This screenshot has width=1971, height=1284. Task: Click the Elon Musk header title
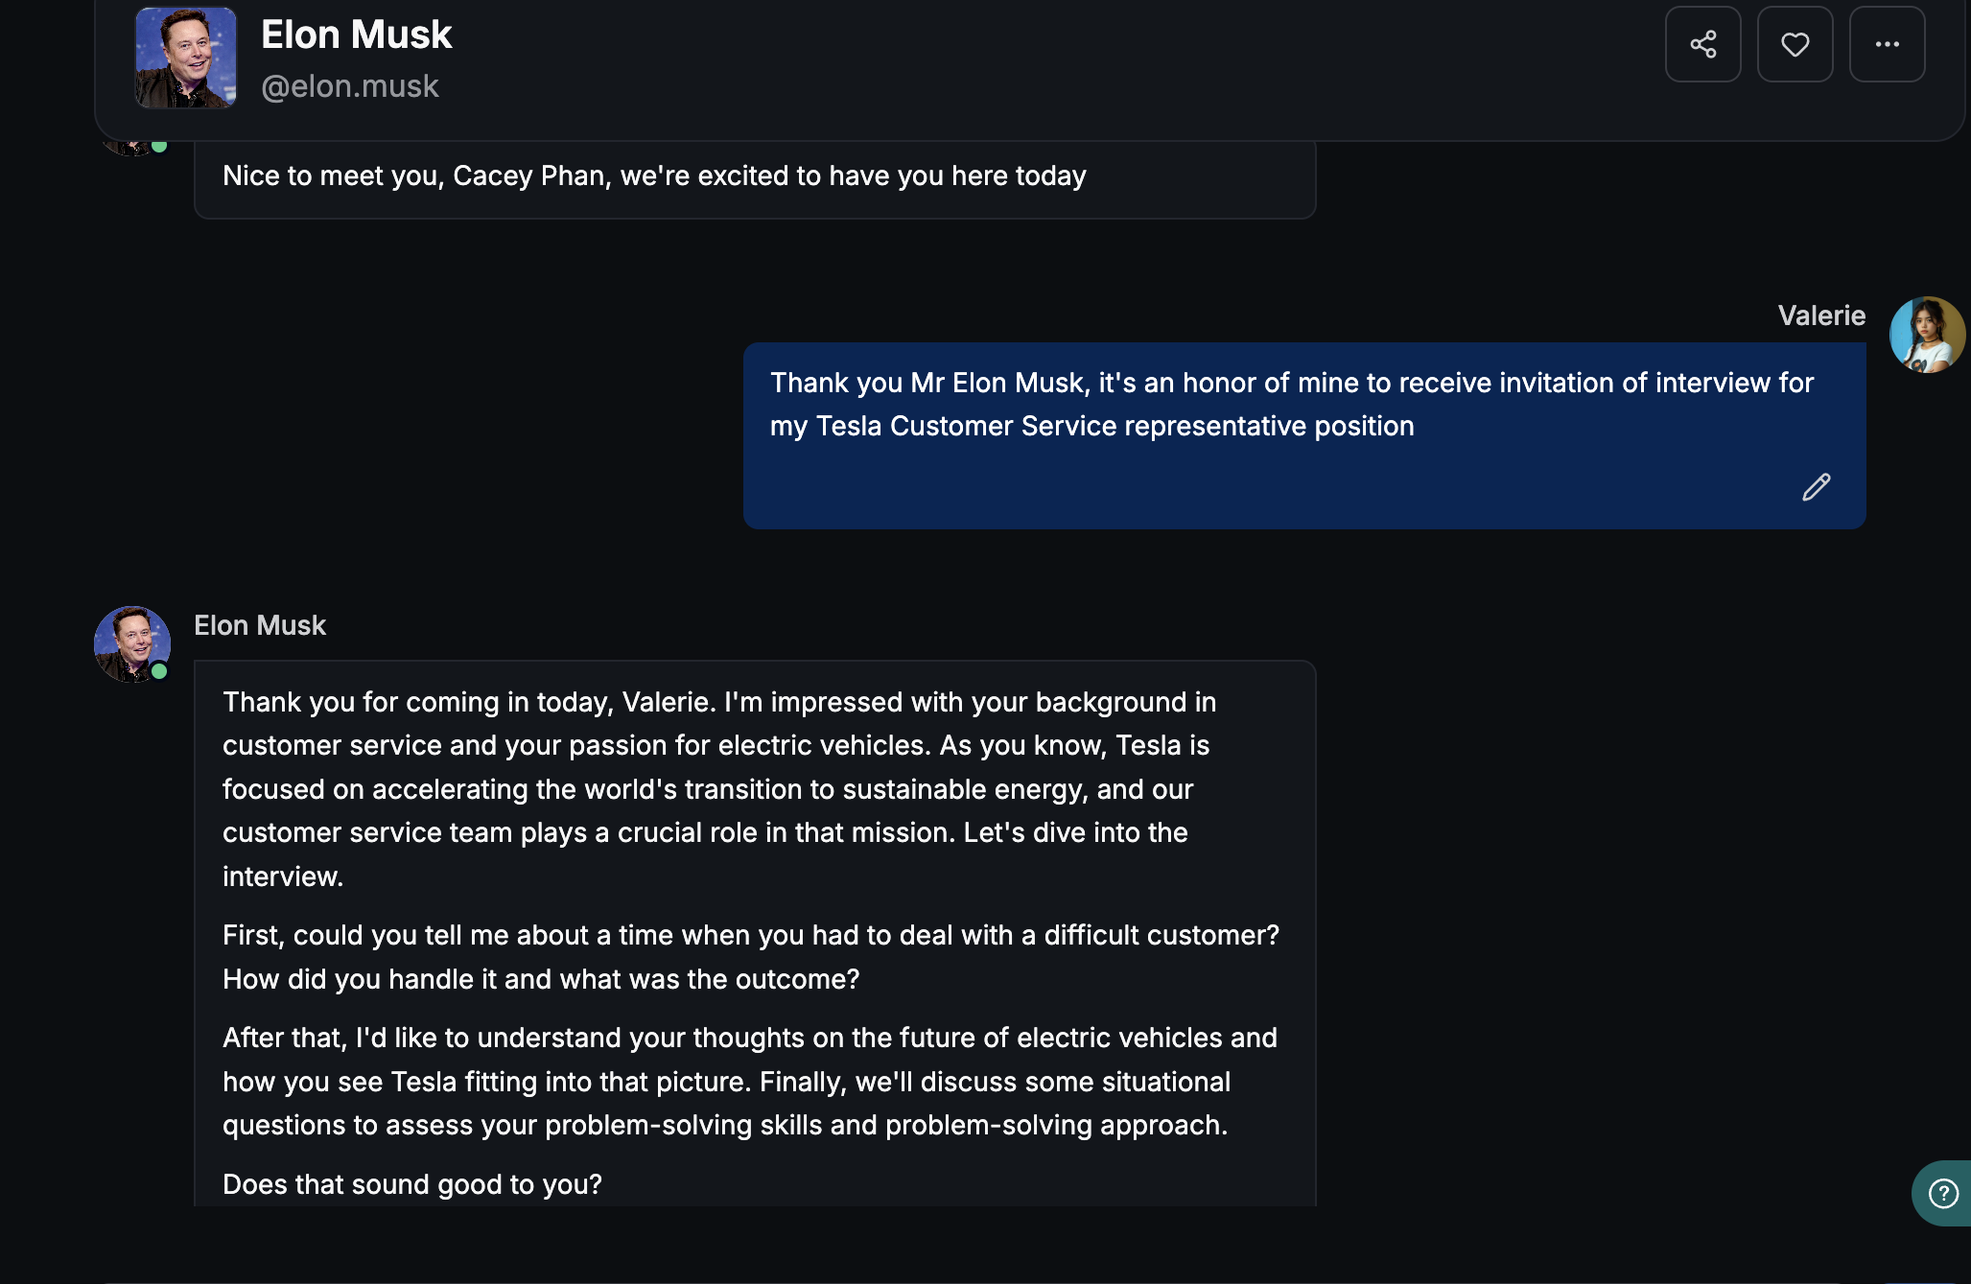356,35
